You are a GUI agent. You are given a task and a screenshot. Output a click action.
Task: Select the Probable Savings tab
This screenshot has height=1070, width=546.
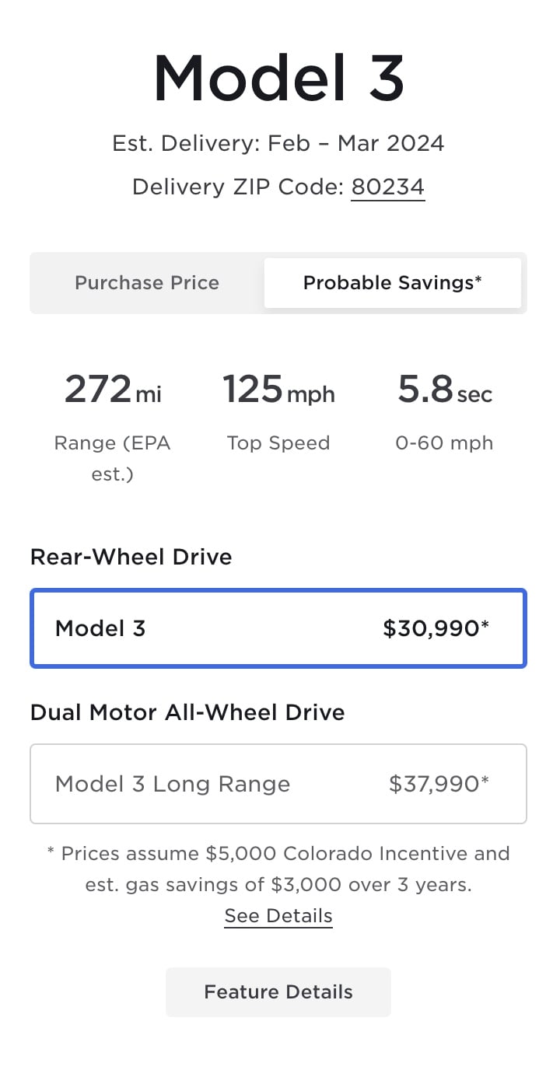pos(393,283)
